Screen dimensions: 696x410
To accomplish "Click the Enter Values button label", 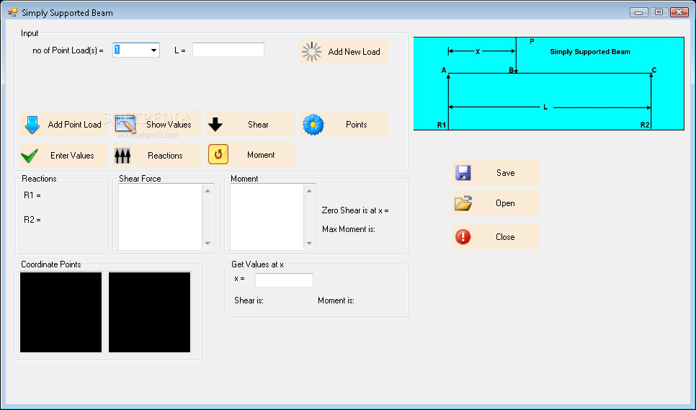I will point(72,156).
